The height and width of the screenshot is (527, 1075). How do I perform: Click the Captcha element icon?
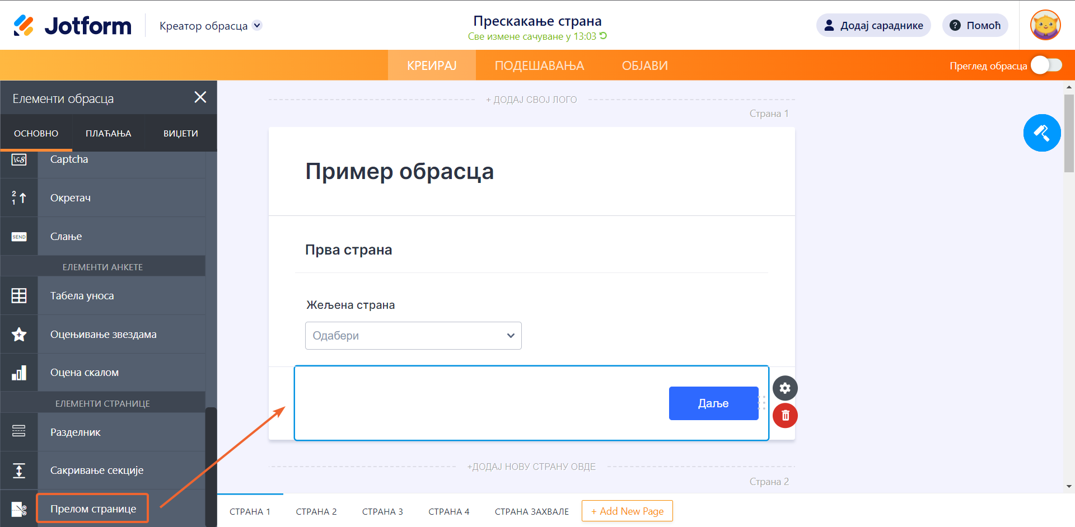19,160
